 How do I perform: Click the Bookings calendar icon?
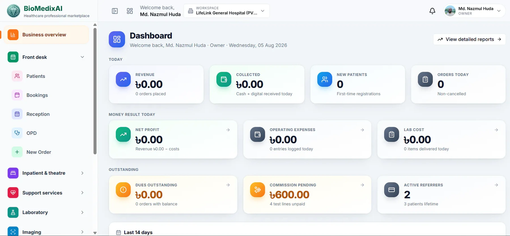tap(17, 95)
